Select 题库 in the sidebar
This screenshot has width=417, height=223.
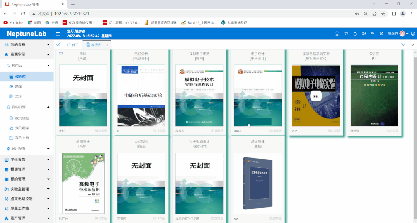point(18,86)
